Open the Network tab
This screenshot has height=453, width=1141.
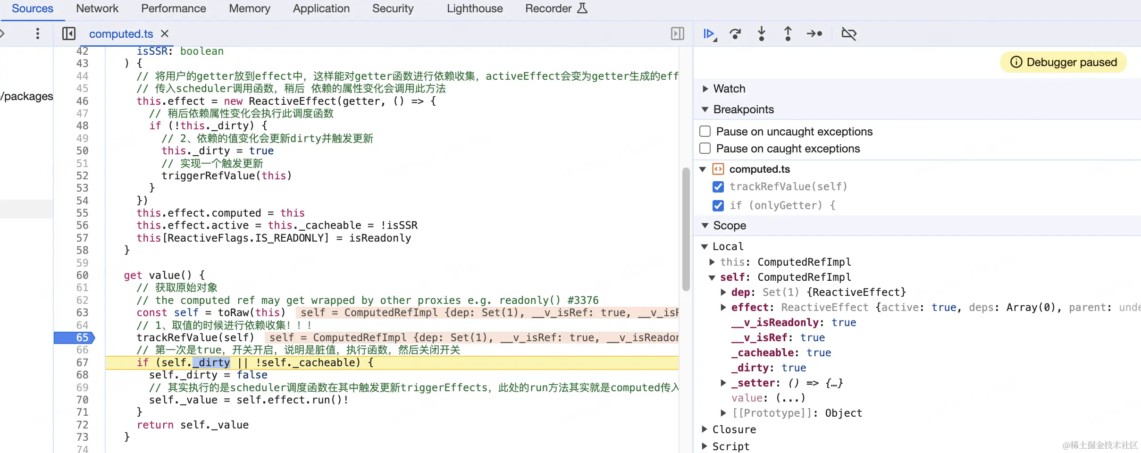tap(97, 8)
